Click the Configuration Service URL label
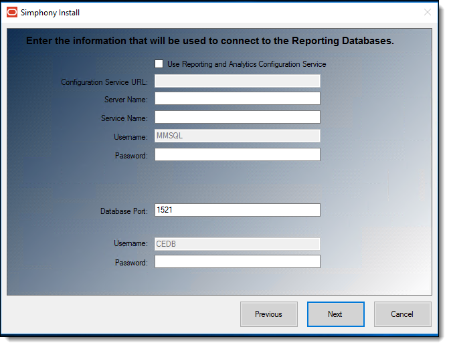Viewport: 449px width, 347px height. (104, 82)
